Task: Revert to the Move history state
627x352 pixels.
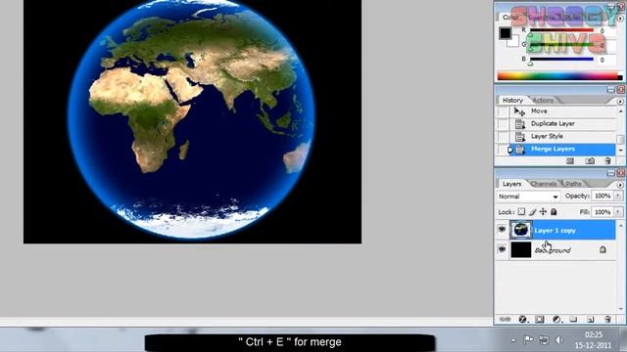Action: (562, 111)
